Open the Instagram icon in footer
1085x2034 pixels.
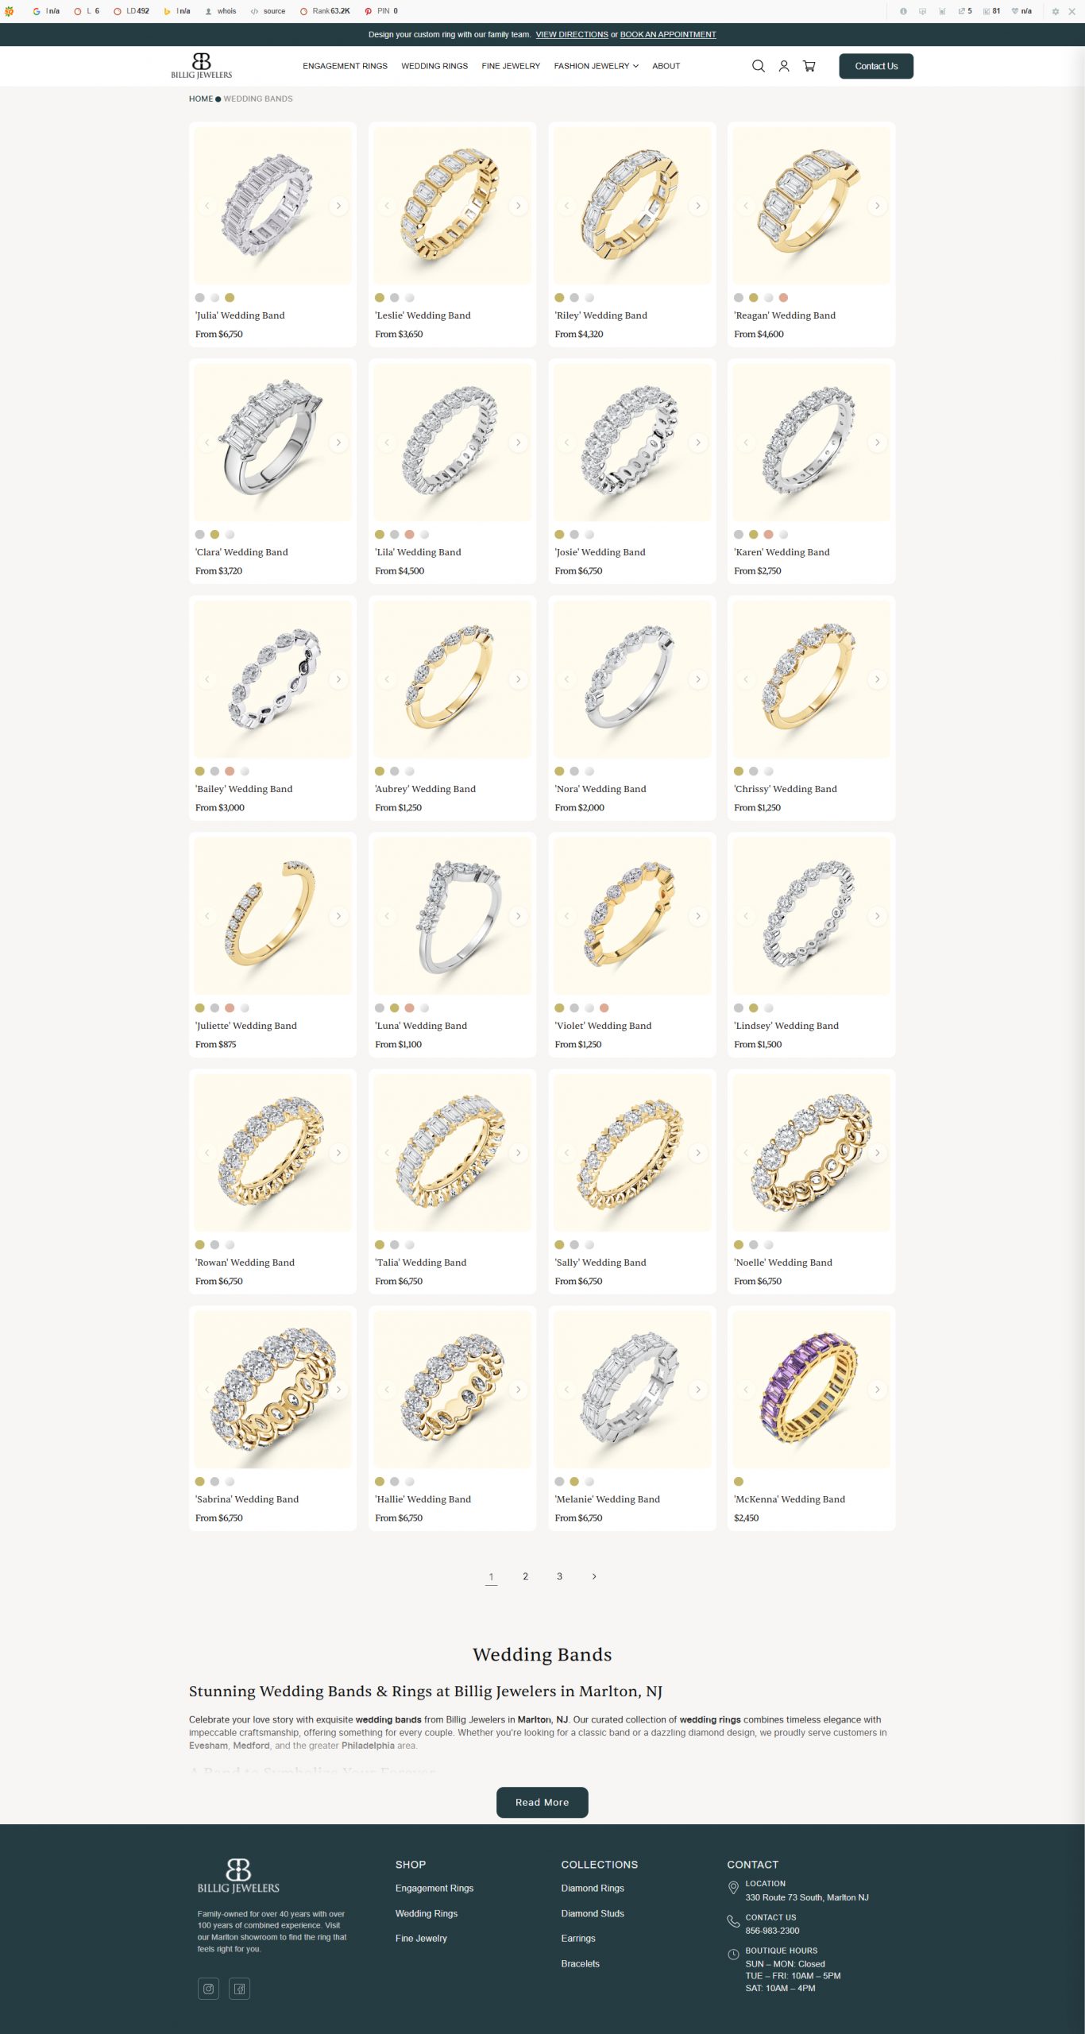click(209, 1989)
